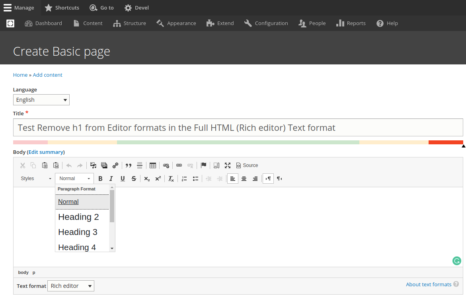466x297 pixels.
Task: Open the Styles dropdown
Action: click(x=36, y=179)
